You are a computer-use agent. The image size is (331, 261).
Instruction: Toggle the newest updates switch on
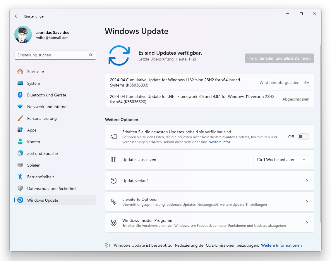303,136
